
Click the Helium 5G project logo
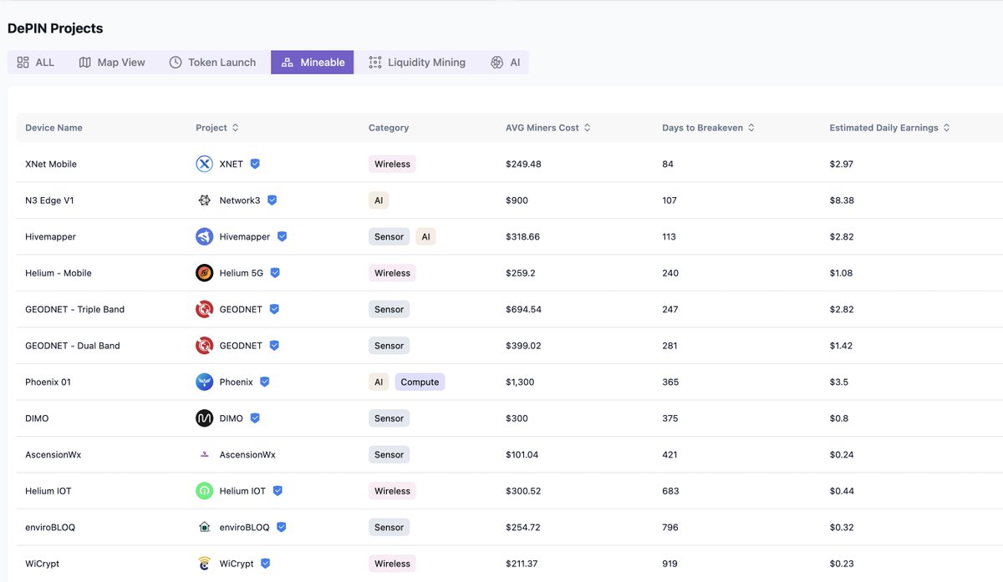(x=204, y=273)
